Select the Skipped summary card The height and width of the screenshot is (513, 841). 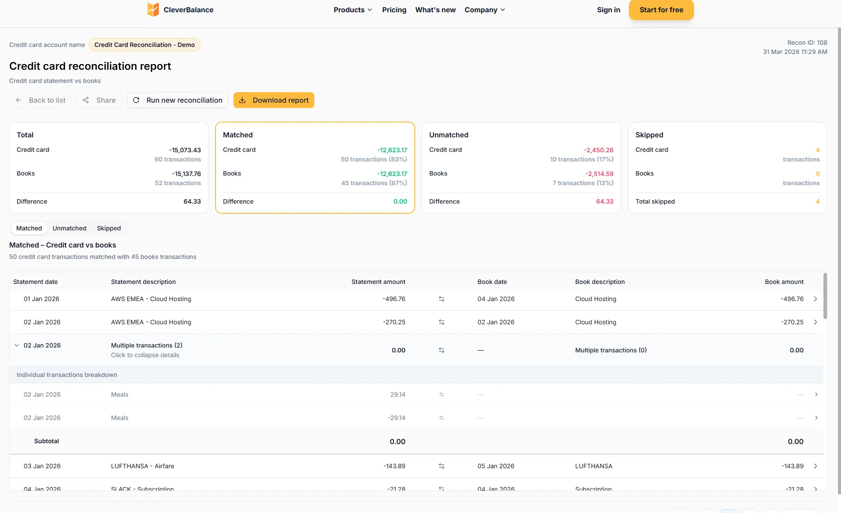point(728,168)
